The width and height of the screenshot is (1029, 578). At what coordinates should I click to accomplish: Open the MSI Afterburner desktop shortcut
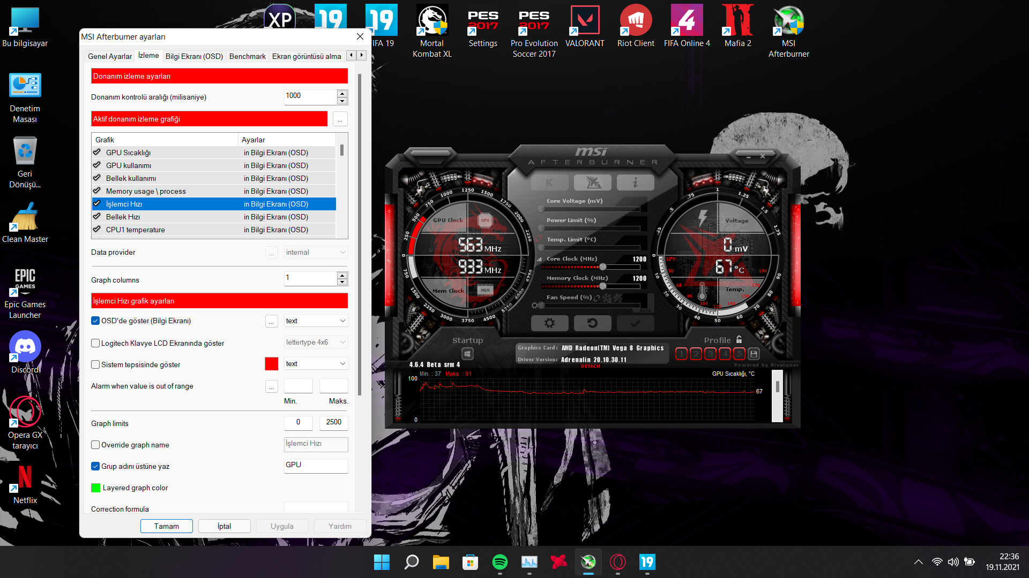click(x=789, y=31)
